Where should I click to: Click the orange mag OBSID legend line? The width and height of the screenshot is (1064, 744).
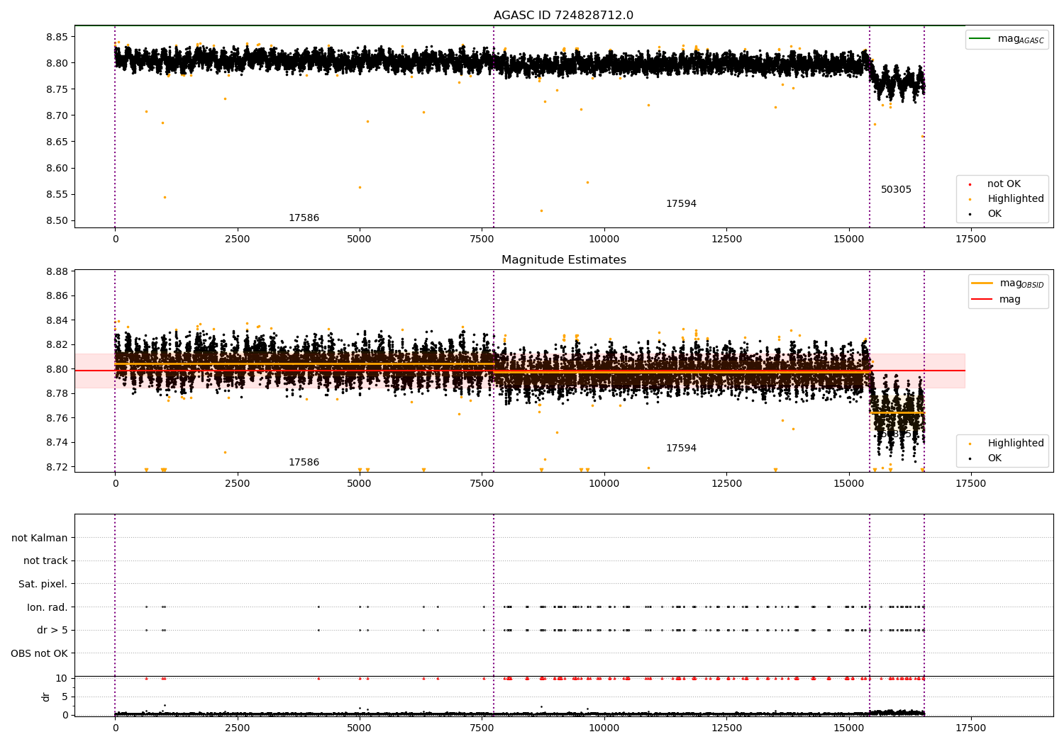point(982,283)
